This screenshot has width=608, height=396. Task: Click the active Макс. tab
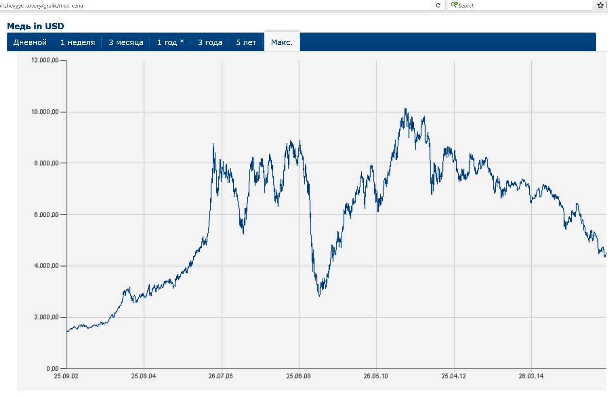(x=282, y=42)
